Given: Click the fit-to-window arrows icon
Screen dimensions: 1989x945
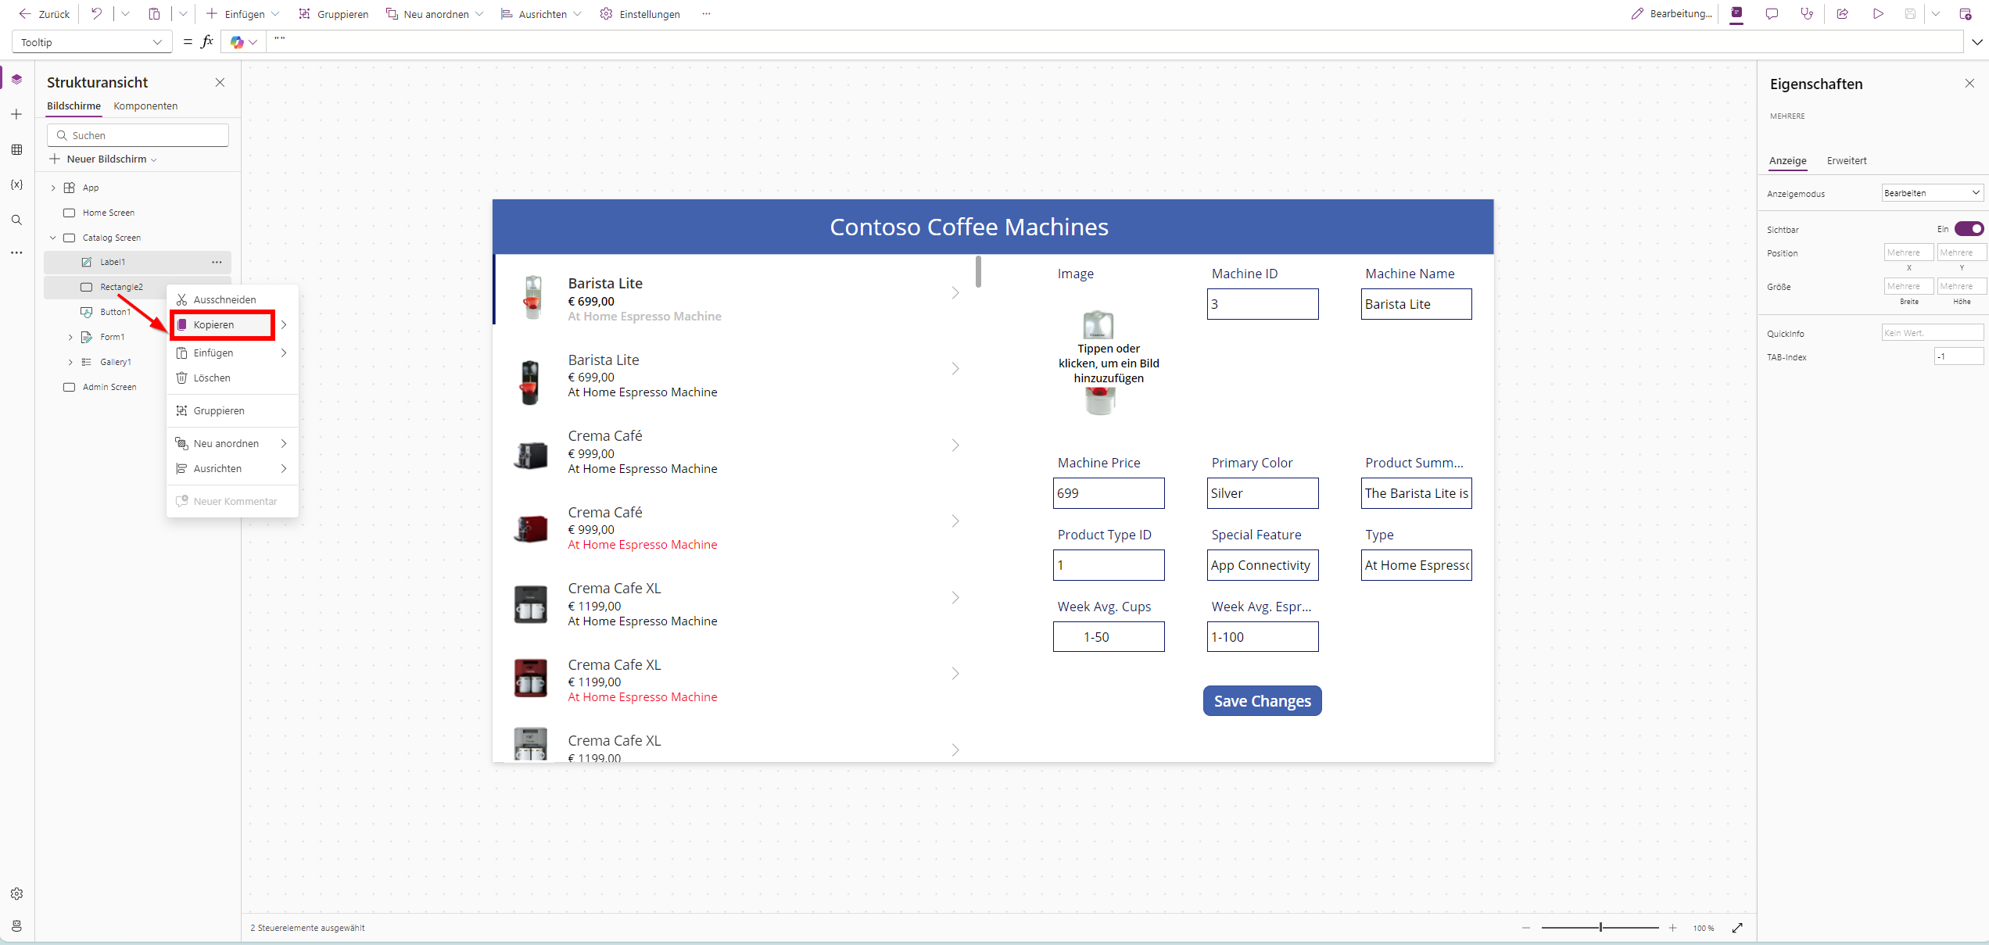Looking at the screenshot, I should point(1737,928).
